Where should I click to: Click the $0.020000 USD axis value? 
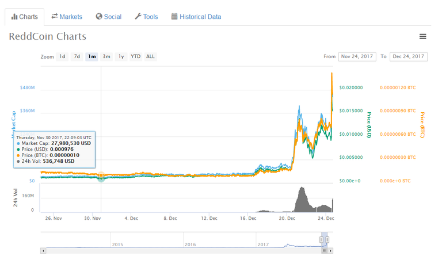click(x=351, y=87)
